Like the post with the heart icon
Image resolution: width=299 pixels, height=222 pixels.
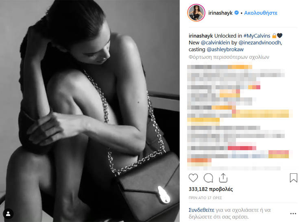[193, 178]
